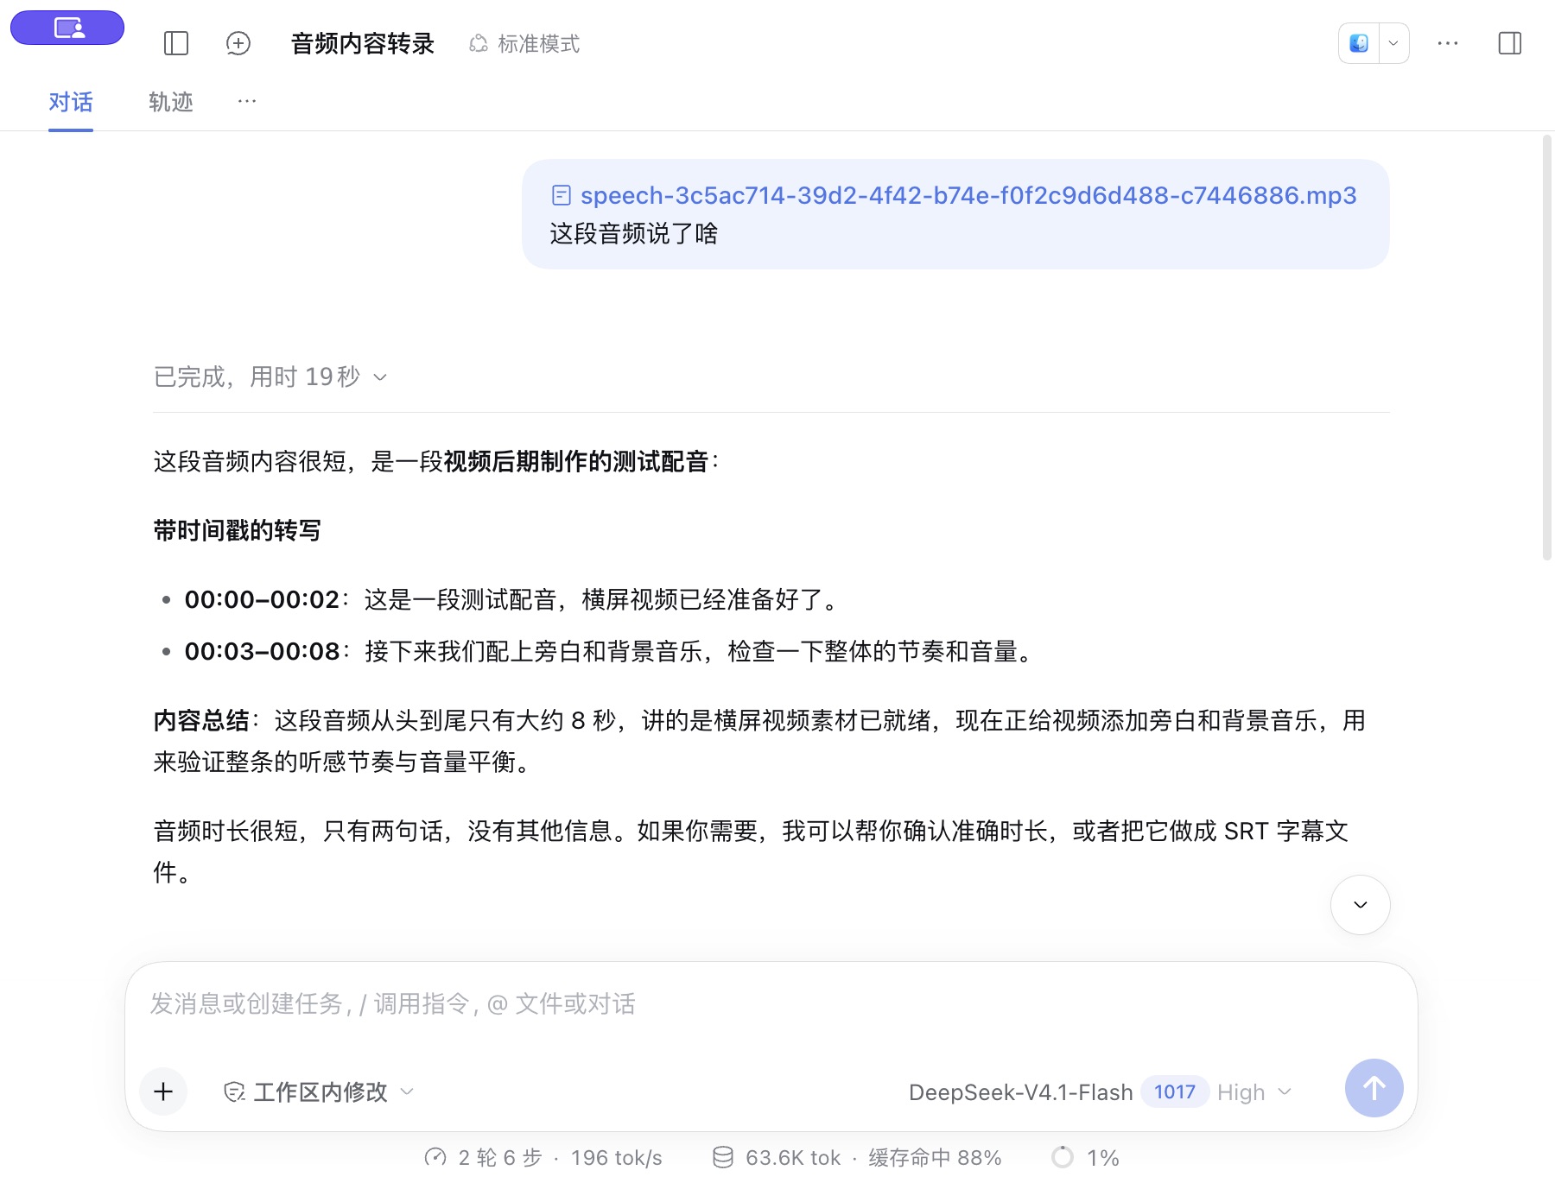Select the 对话 tab
The image size is (1555, 1183).
pos(71,102)
